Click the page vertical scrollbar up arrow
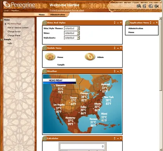163x151 pixels. (161, 18)
